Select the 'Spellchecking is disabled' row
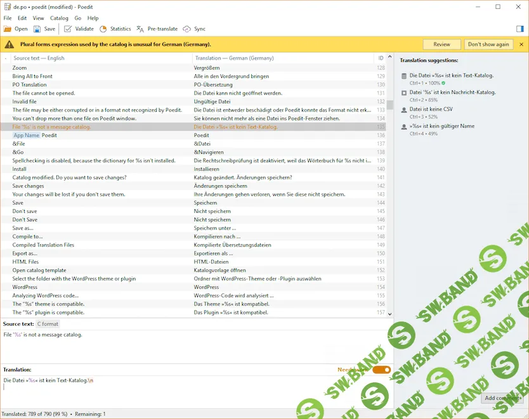This screenshot has height=419, width=529. 94,161
